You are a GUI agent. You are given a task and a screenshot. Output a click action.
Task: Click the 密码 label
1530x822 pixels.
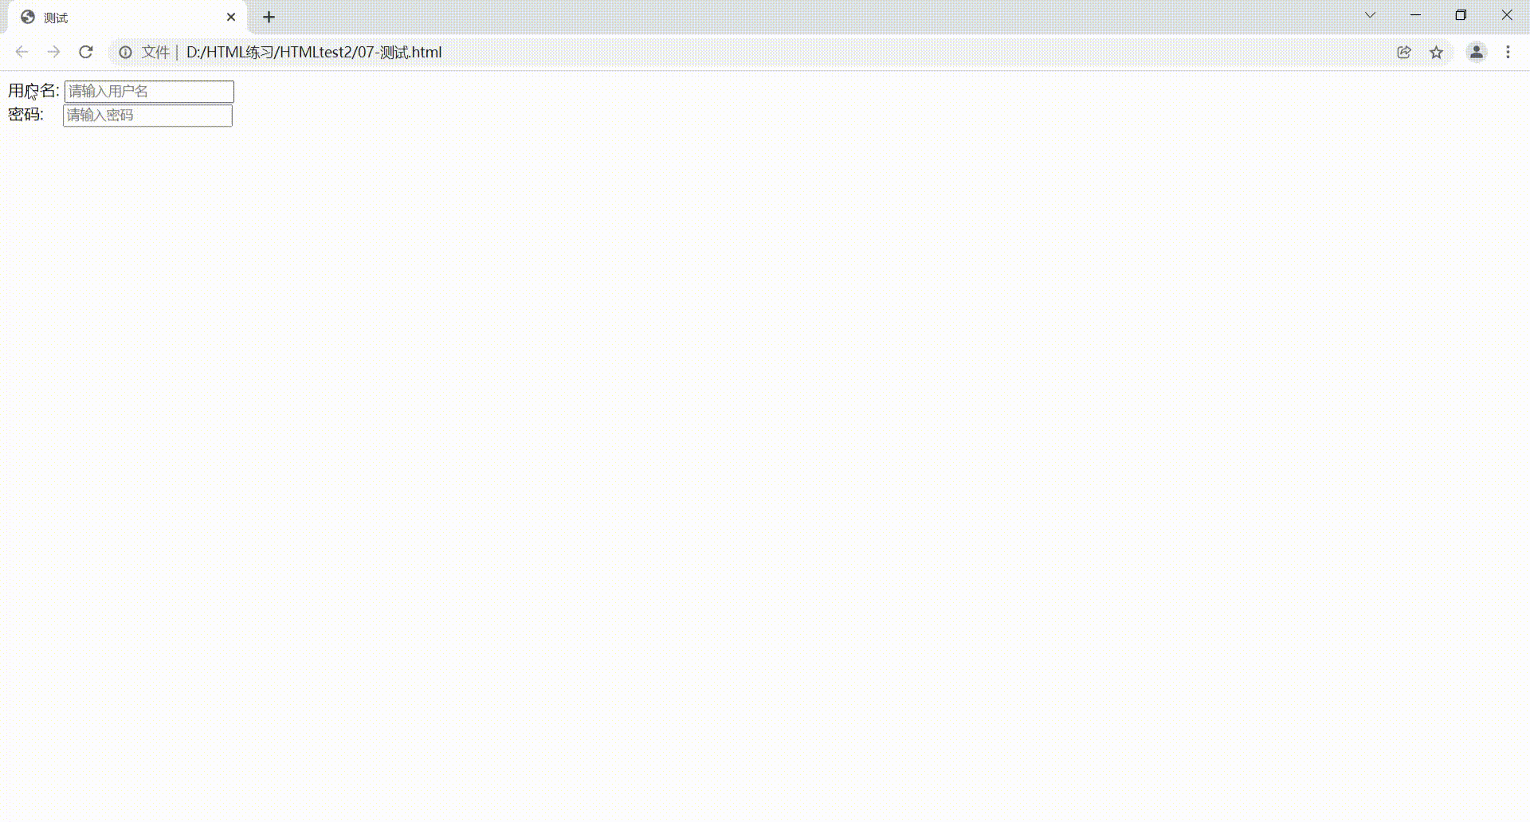pyautogui.click(x=25, y=115)
